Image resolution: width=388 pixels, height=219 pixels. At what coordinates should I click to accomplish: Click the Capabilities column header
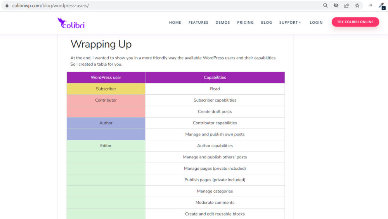pyautogui.click(x=215, y=78)
